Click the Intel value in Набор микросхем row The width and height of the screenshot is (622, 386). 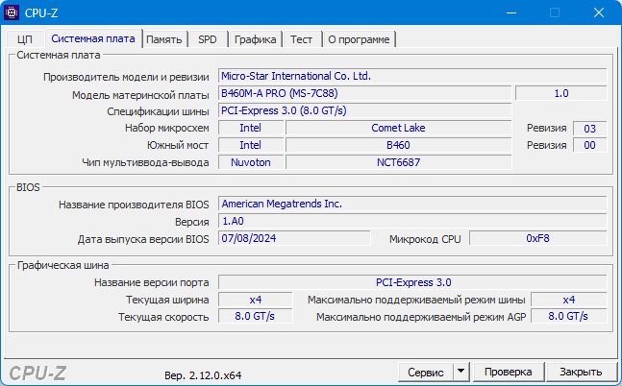tap(251, 128)
